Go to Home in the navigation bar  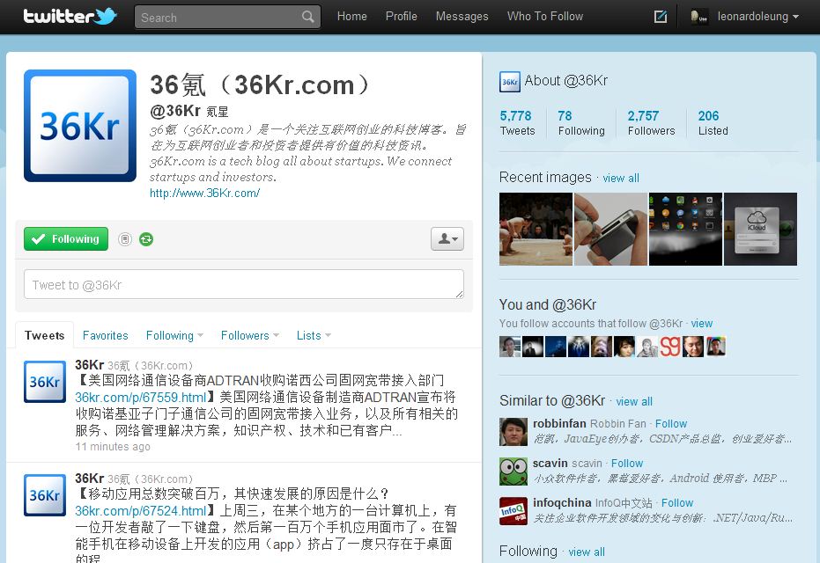pyautogui.click(x=352, y=16)
